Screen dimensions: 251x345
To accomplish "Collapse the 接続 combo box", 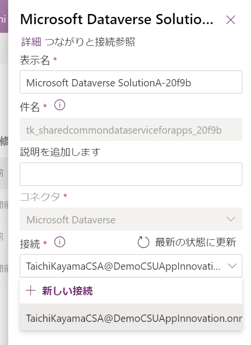I will pos(131,266).
